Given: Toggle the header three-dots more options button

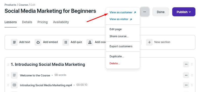Looking at the screenshot, I should (145, 12).
